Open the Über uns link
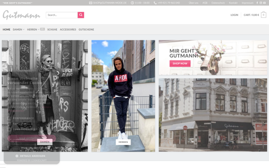Viewport: 269px width, 168px height. (194, 3)
